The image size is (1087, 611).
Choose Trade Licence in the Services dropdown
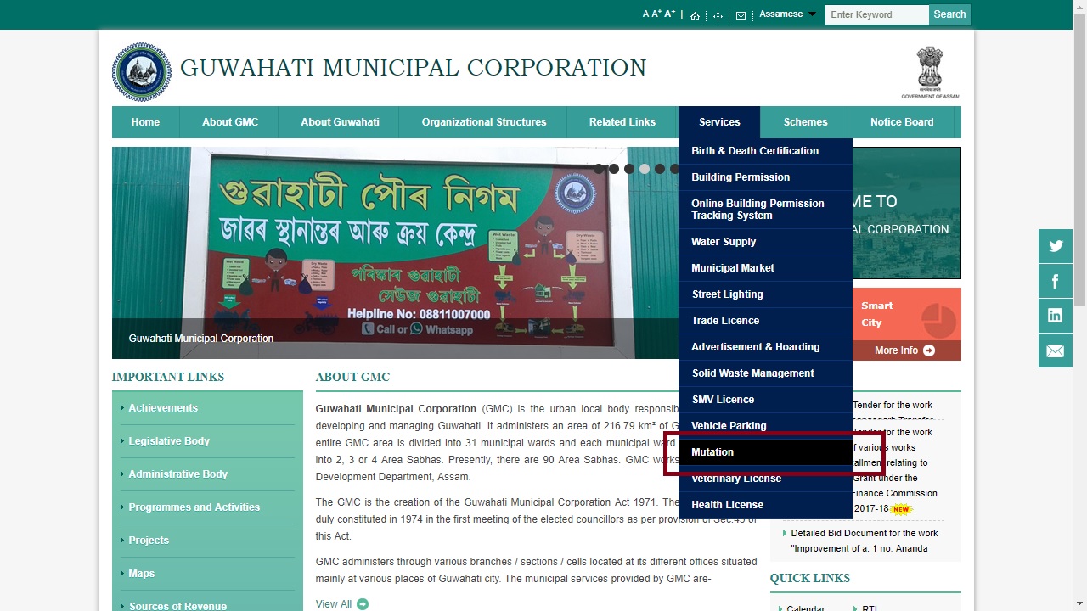[725, 321]
